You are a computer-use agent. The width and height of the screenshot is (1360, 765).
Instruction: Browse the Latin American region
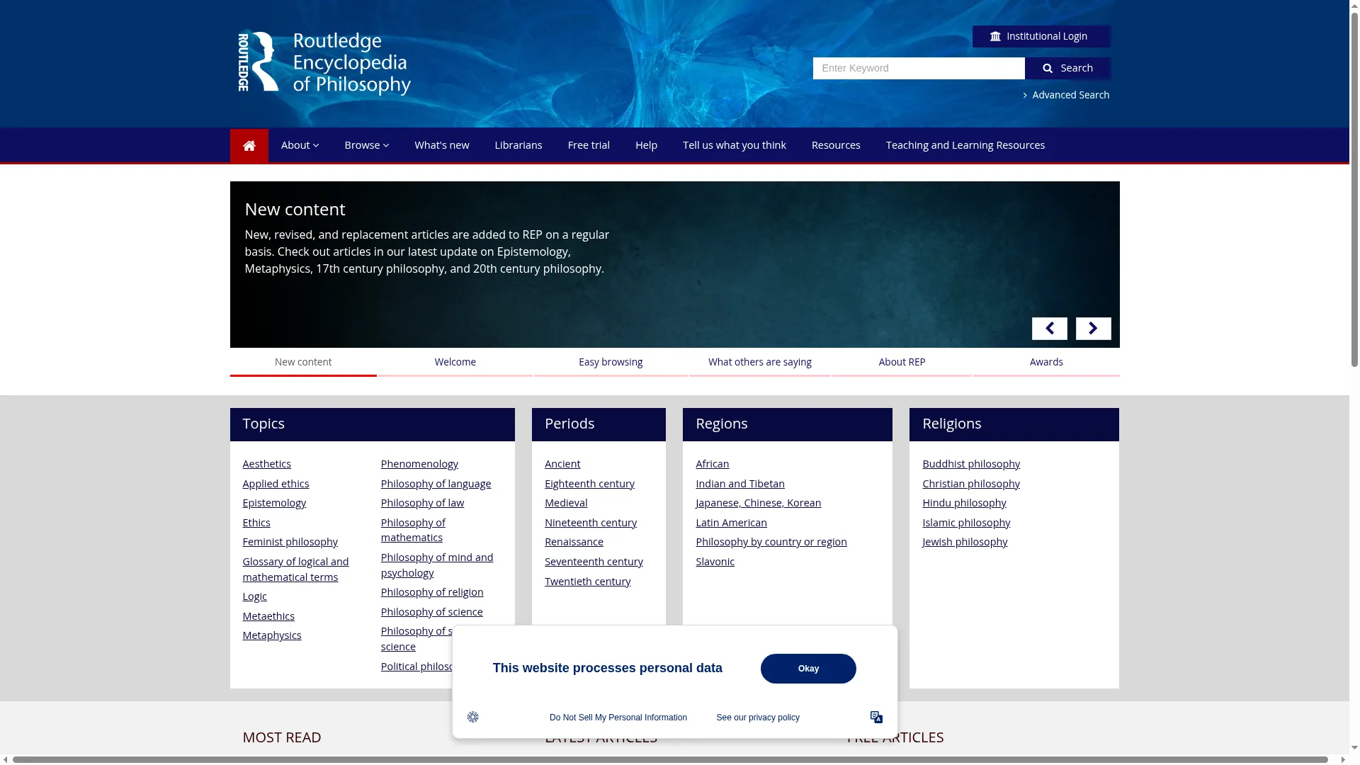[731, 523]
